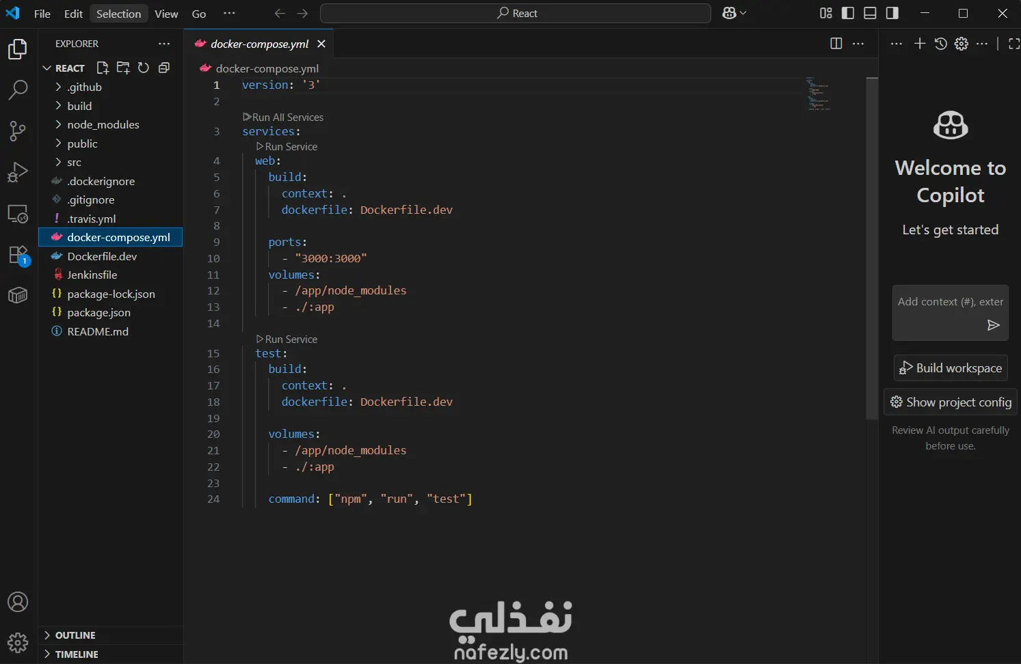
Task: Go forward in navigation history
Action: click(302, 14)
